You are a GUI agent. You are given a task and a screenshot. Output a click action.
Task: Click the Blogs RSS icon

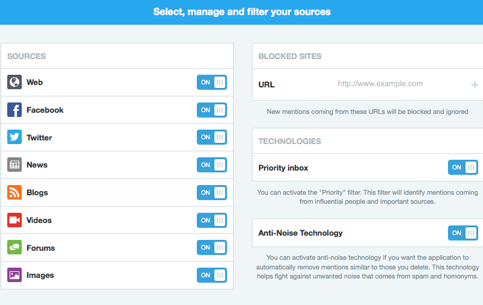click(x=14, y=192)
